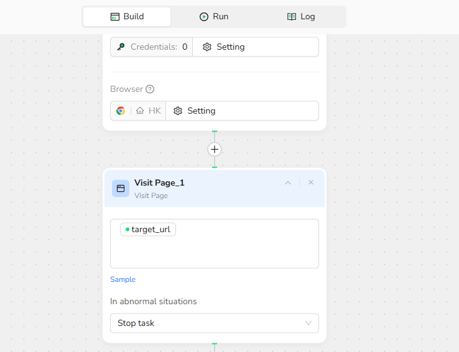Click the Visit Page_1 node title
This screenshot has width=459, height=352.
pos(159,183)
